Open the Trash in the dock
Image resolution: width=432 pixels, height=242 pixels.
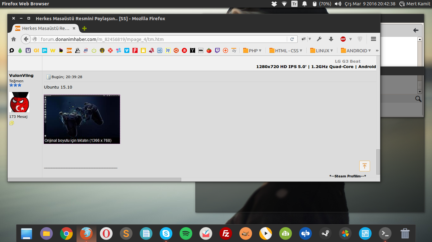click(x=405, y=233)
